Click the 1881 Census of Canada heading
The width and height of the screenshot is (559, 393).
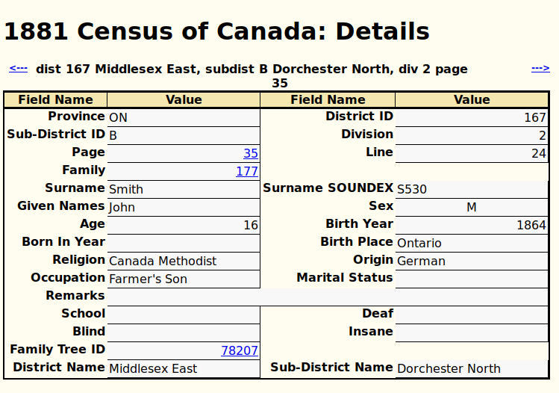pos(216,31)
